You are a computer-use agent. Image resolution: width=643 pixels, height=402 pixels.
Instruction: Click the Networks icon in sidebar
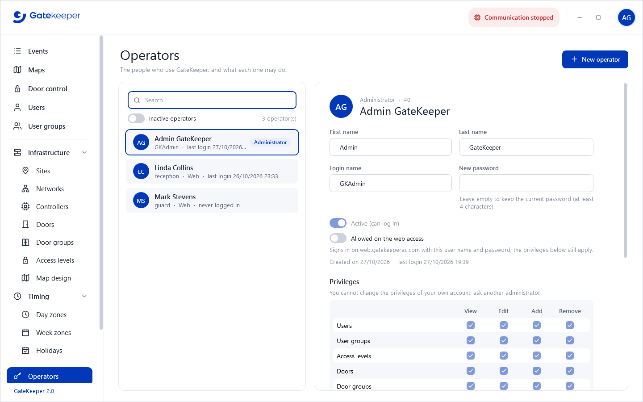[x=25, y=188]
